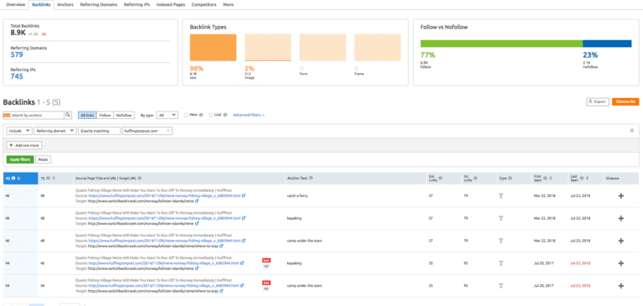643x306 pixels.
Task: Click the green follow percentage bar
Action: pos(502,44)
